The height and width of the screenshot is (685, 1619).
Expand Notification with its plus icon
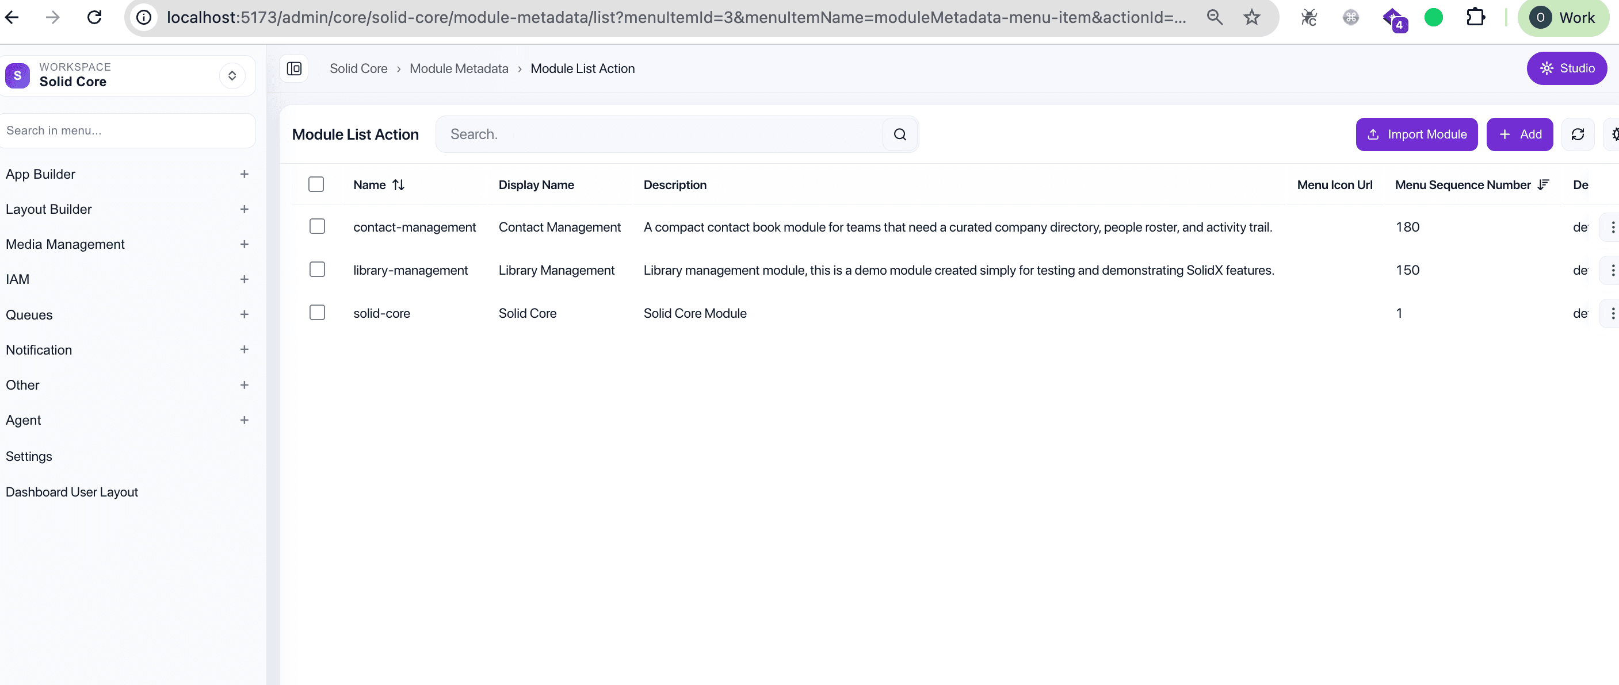(x=244, y=350)
